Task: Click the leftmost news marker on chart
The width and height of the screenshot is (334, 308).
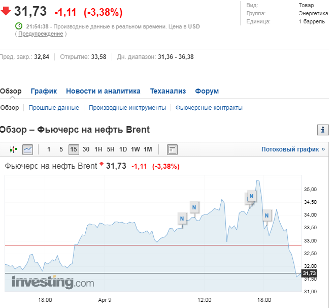Action: click(182, 219)
